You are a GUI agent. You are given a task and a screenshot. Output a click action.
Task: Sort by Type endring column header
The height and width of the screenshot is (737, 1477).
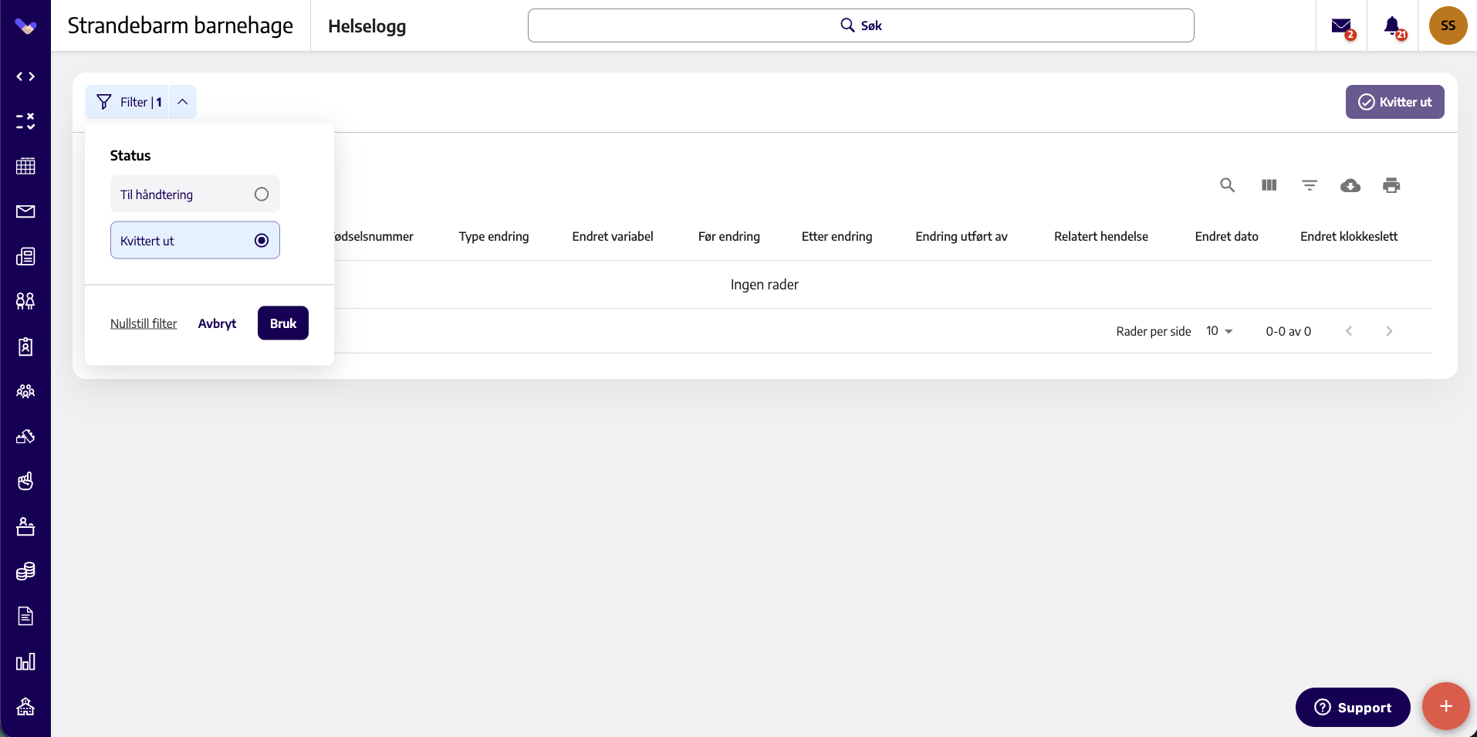pyautogui.click(x=494, y=236)
